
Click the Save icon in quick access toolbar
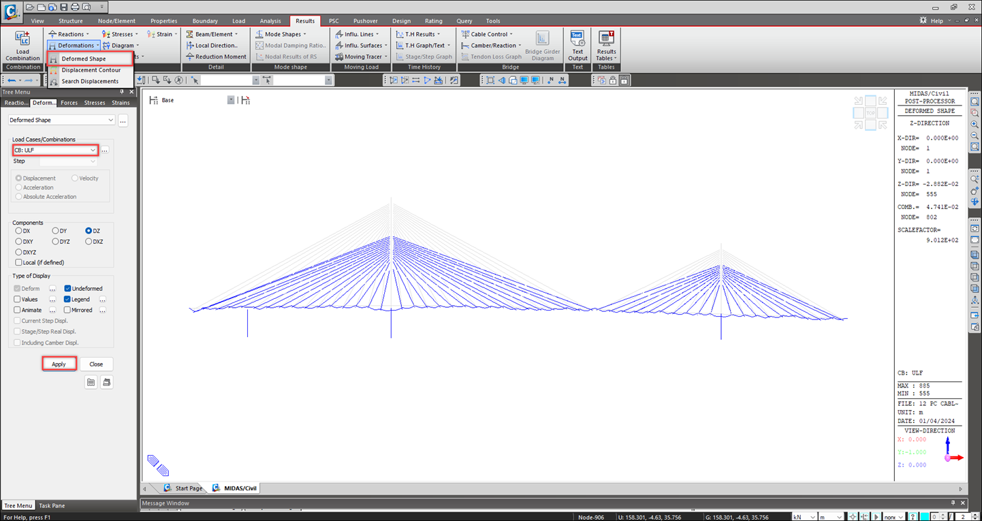64,7
